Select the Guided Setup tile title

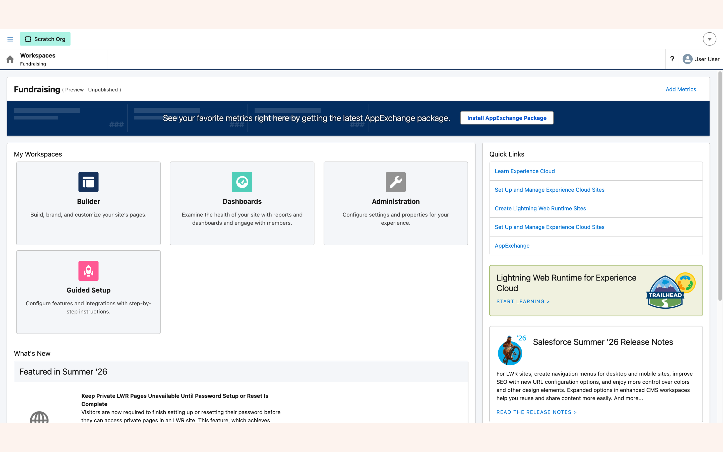click(x=88, y=290)
